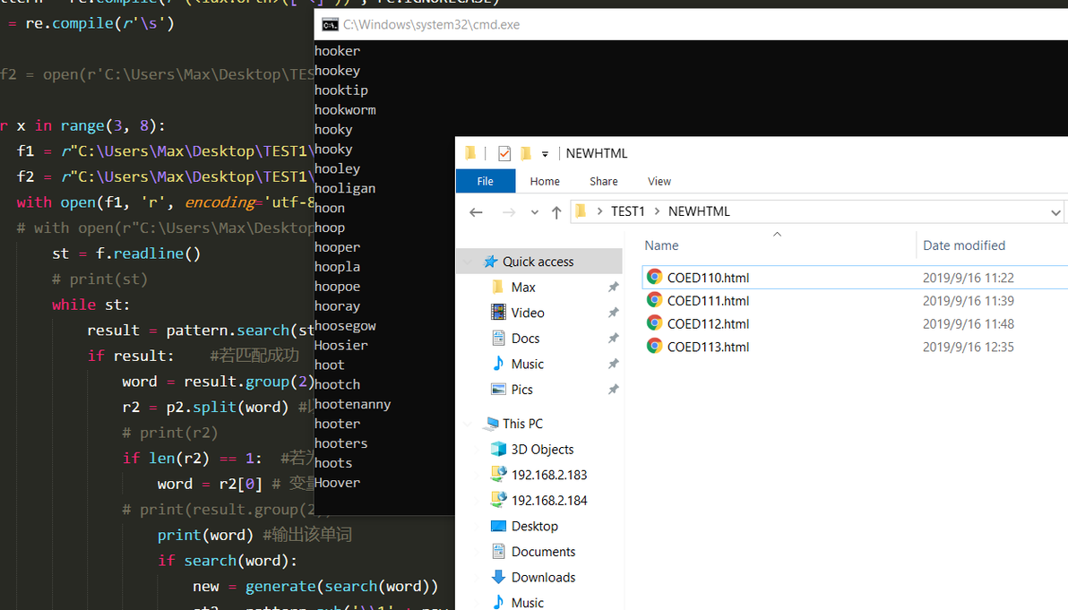Select the file COED113.html

[709, 348]
